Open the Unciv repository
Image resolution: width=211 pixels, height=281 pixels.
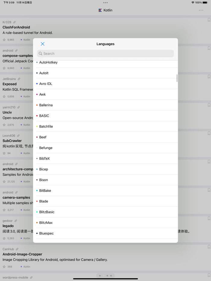[x=7, y=112]
